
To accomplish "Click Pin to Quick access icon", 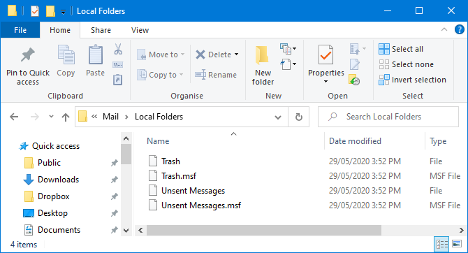I will [x=27, y=55].
